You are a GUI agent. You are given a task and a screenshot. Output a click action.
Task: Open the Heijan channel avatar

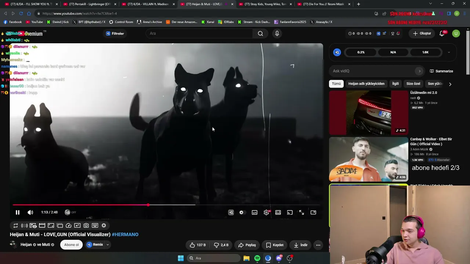coord(13,245)
